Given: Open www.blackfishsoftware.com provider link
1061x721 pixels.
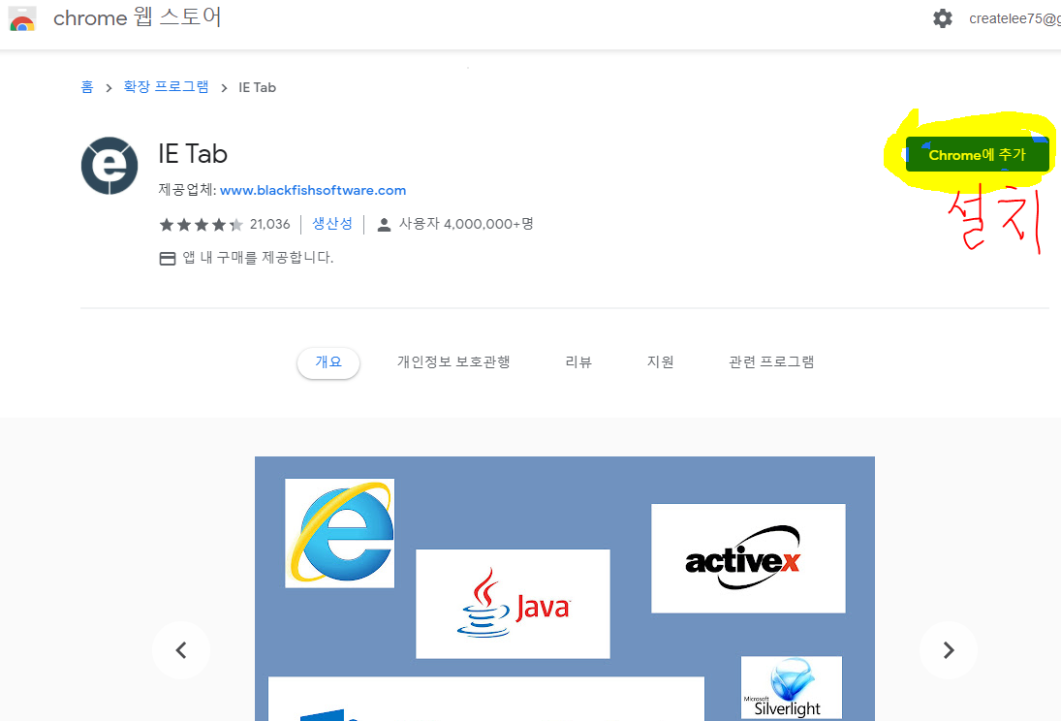Looking at the screenshot, I should pyautogui.click(x=313, y=190).
